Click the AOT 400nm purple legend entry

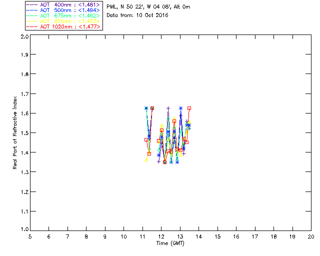point(63,4)
